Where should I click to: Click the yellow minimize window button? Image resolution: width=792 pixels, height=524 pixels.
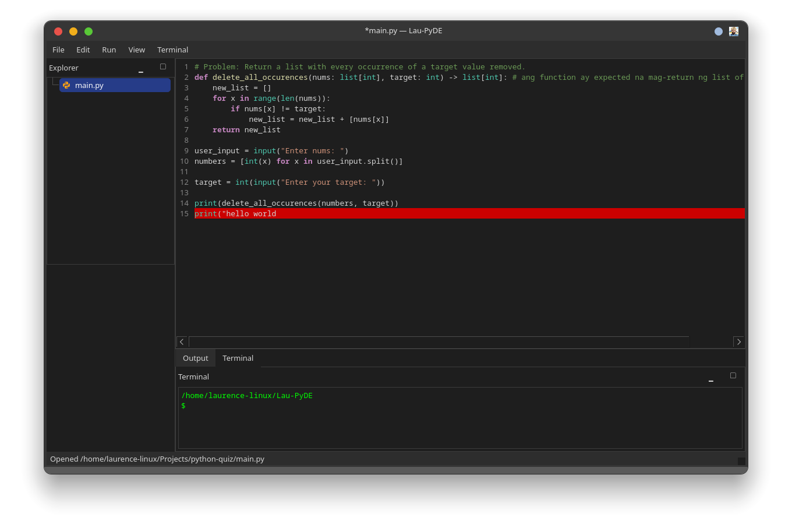(73, 31)
